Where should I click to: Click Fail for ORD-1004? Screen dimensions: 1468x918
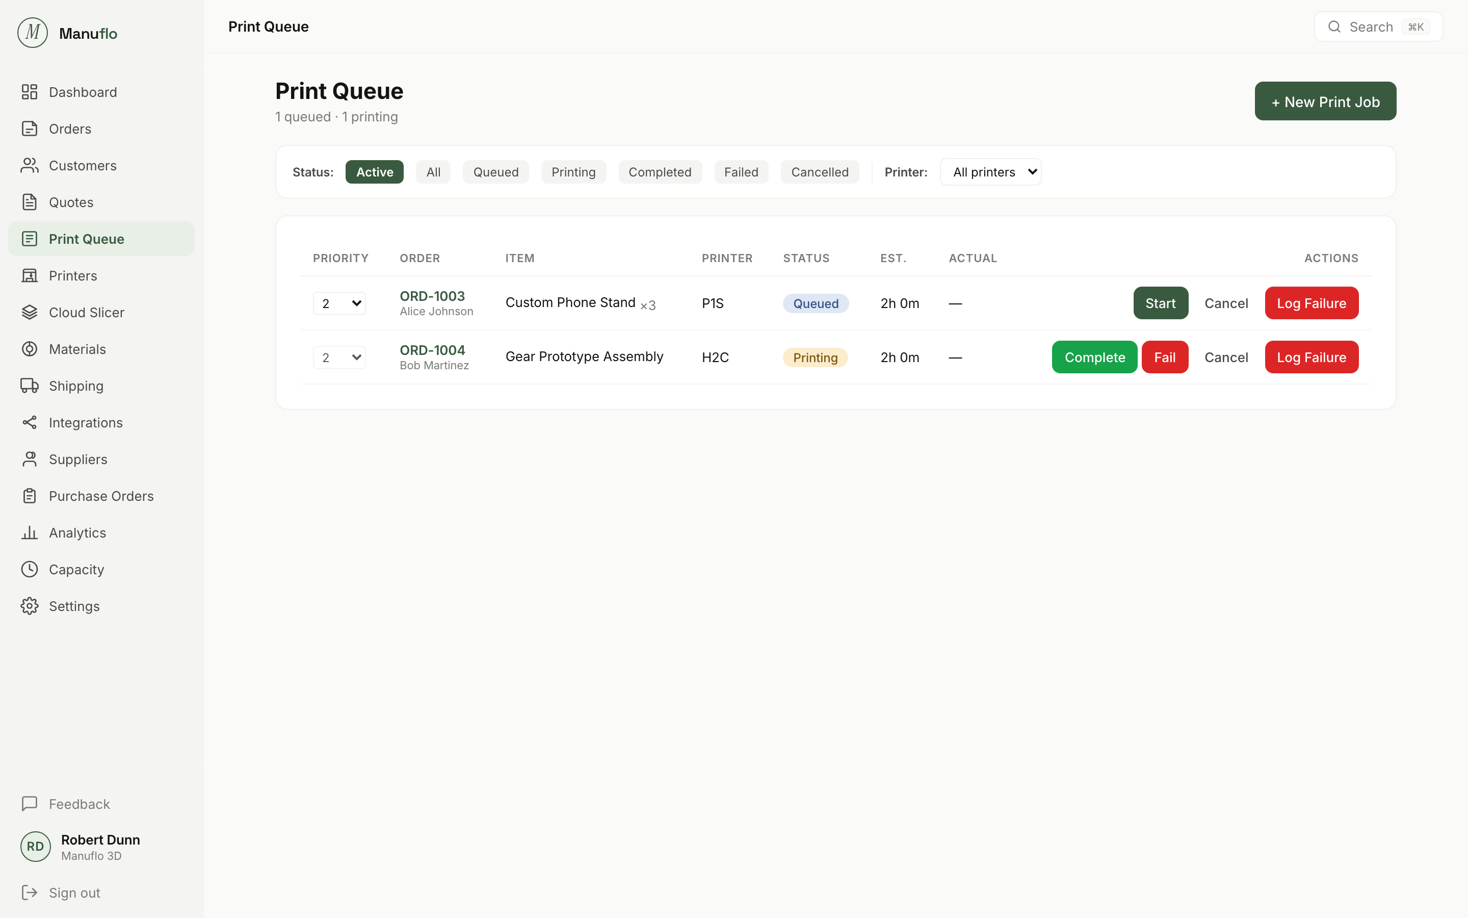pos(1165,357)
